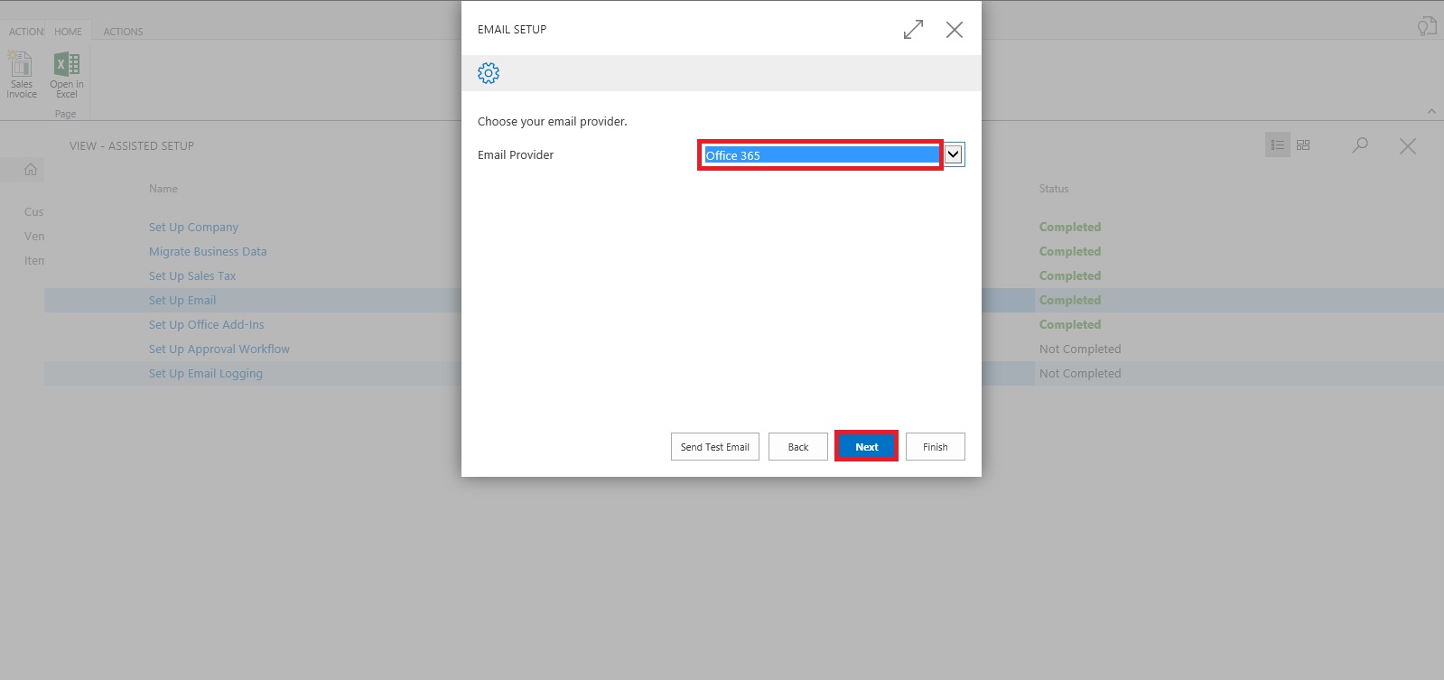Go Back in the email setup wizard
The image size is (1444, 680).
(x=797, y=447)
